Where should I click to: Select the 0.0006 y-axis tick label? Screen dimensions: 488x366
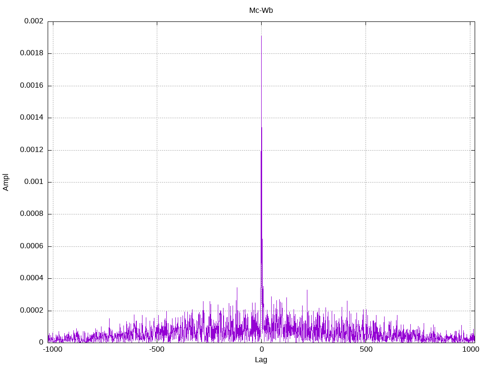(31, 246)
